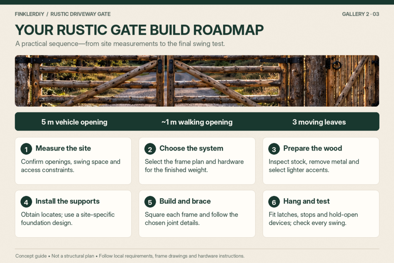Select the Measure the site heading

[x=63, y=148]
